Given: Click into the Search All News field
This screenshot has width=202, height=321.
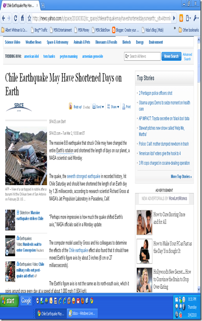Looking at the screenshot, I should pyautogui.click(x=142, y=56).
